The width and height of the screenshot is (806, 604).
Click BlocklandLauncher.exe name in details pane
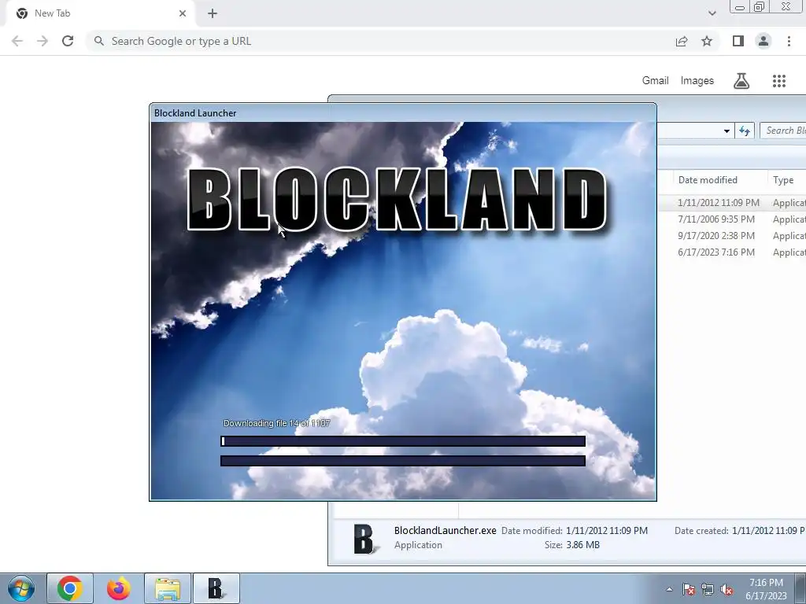[x=446, y=531]
